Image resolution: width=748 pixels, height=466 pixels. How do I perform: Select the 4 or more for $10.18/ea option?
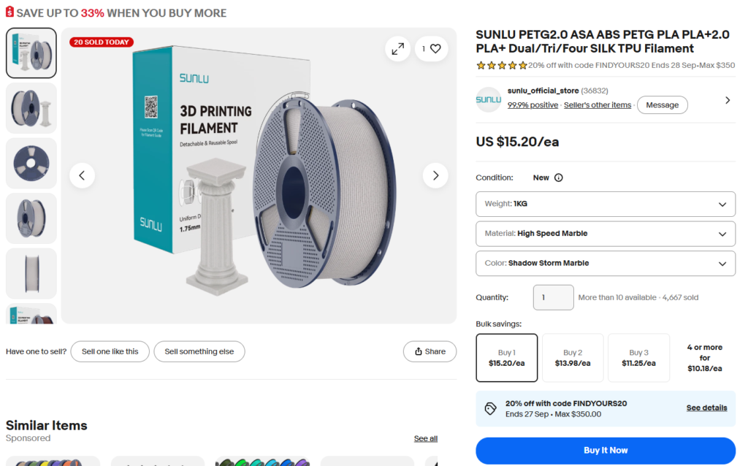[x=705, y=358]
